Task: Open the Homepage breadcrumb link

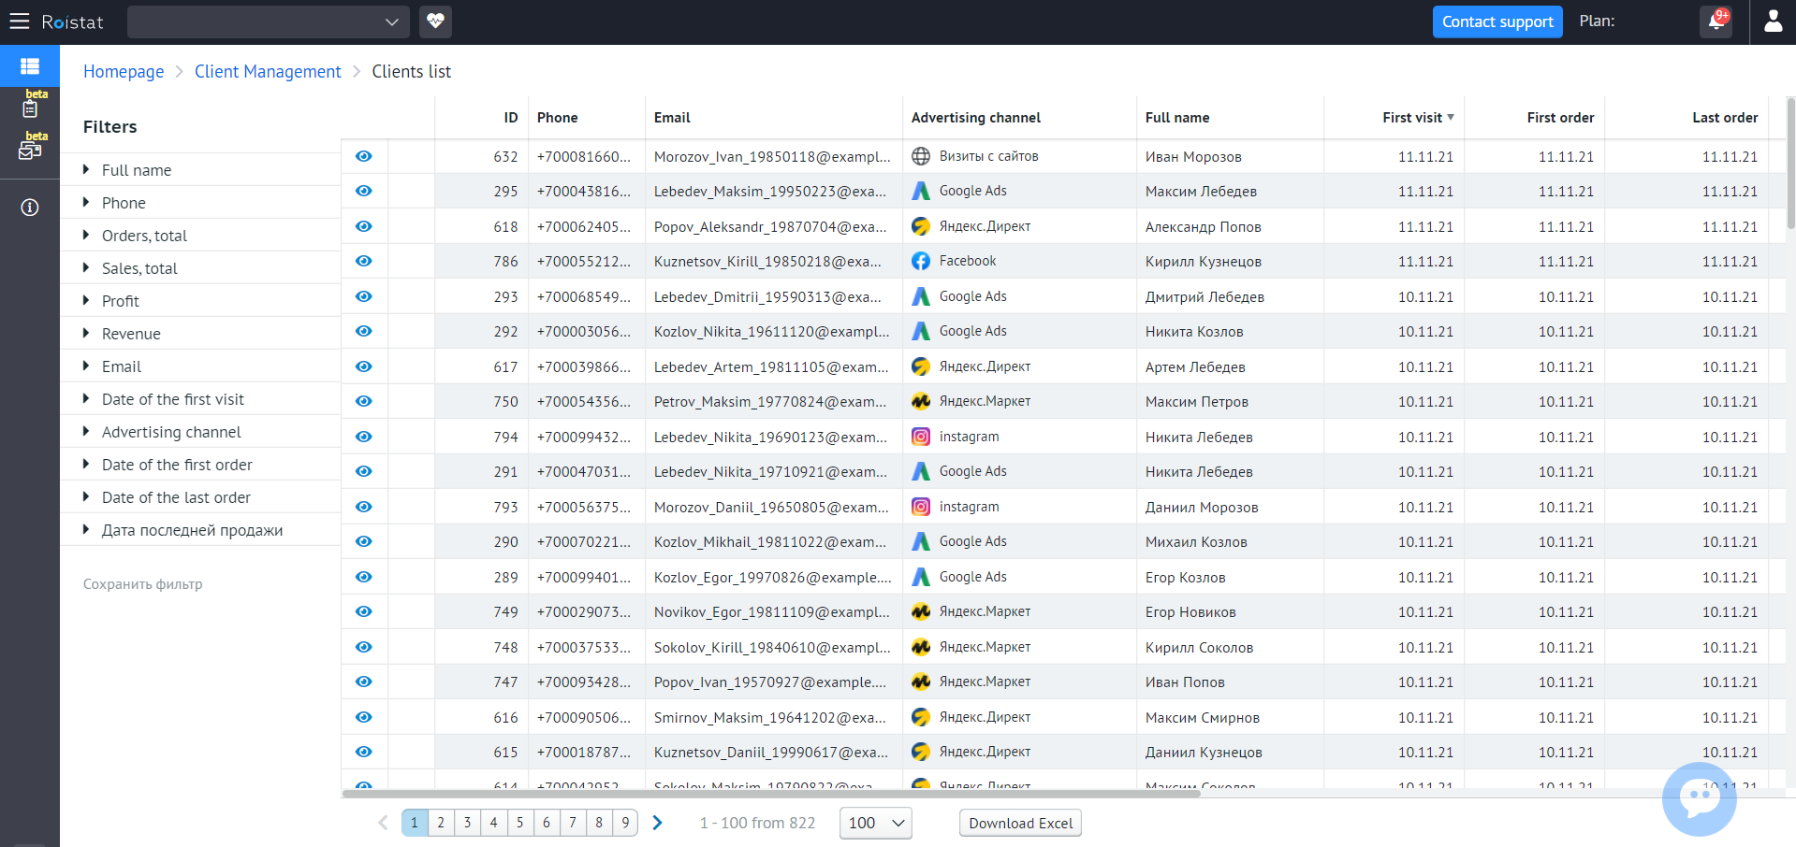Action: pyautogui.click(x=124, y=72)
